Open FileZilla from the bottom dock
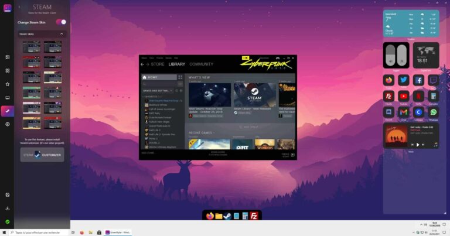Viewport: 450px width, 236px height. 254,216
